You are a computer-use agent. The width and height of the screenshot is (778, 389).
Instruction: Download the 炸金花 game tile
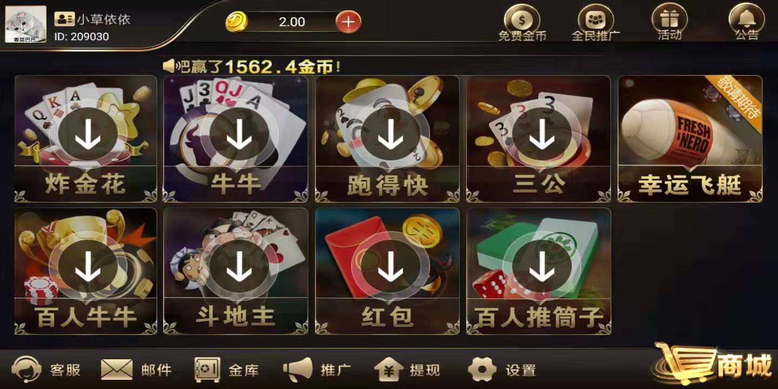pos(86,139)
